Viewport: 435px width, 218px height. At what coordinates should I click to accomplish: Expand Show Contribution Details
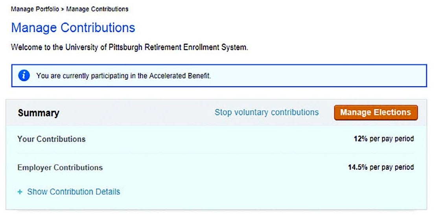(73, 192)
